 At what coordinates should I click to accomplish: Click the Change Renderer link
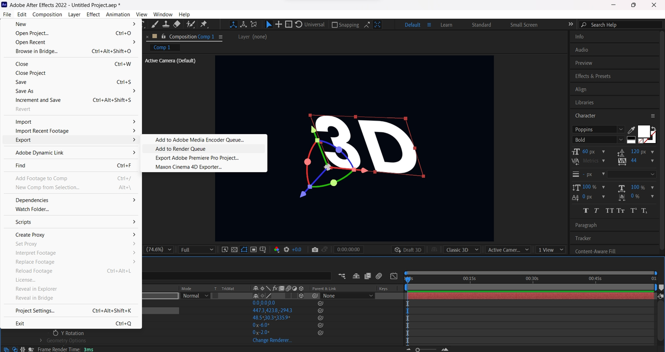272,340
